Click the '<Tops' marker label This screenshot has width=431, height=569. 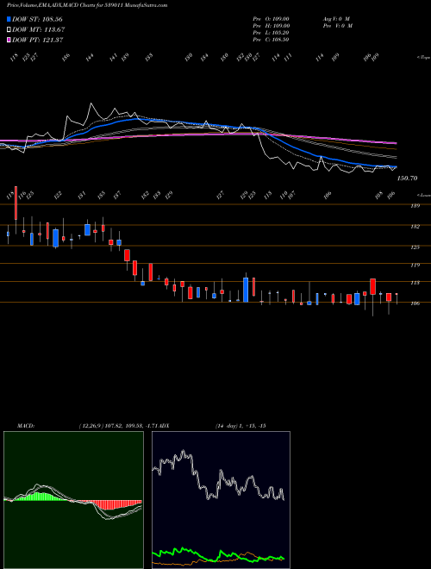424,58
